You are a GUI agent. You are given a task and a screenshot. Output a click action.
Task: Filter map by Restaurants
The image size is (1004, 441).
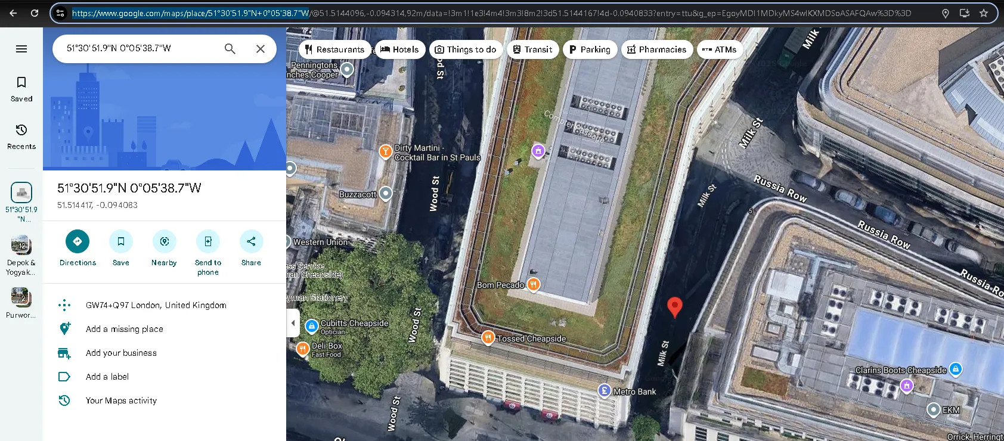[334, 49]
